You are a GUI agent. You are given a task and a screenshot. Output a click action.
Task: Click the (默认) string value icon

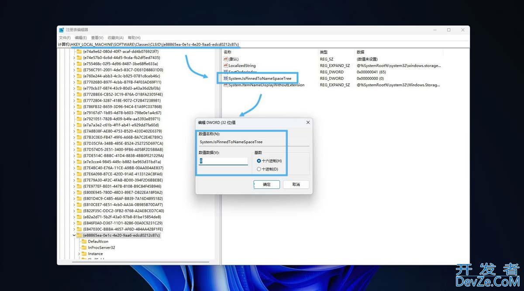(226, 59)
